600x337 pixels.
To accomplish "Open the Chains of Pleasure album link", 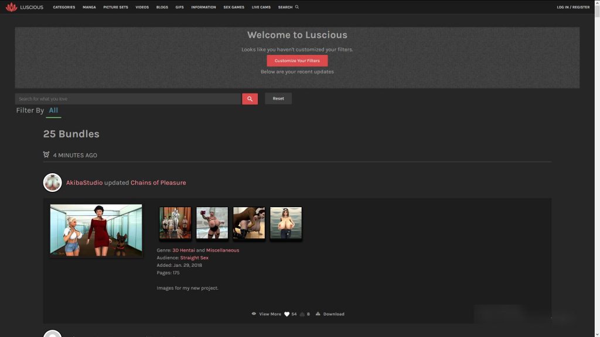I will point(158,183).
